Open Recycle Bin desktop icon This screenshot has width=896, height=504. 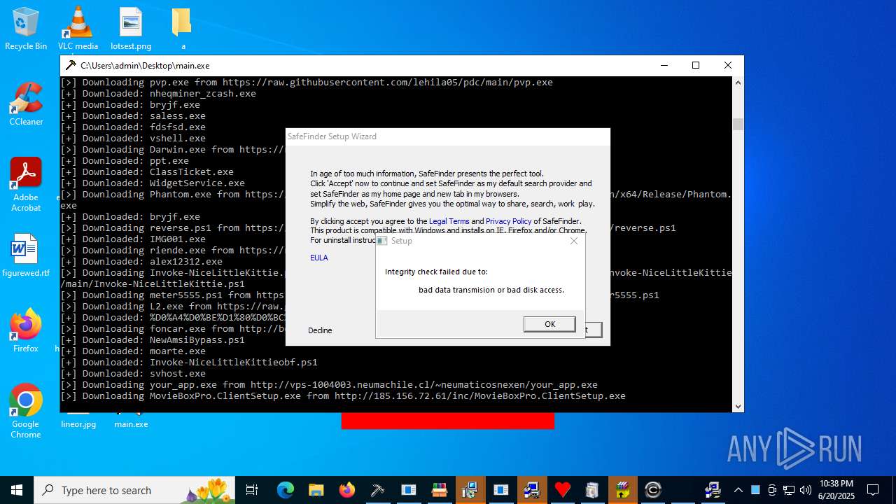pyautogui.click(x=26, y=29)
